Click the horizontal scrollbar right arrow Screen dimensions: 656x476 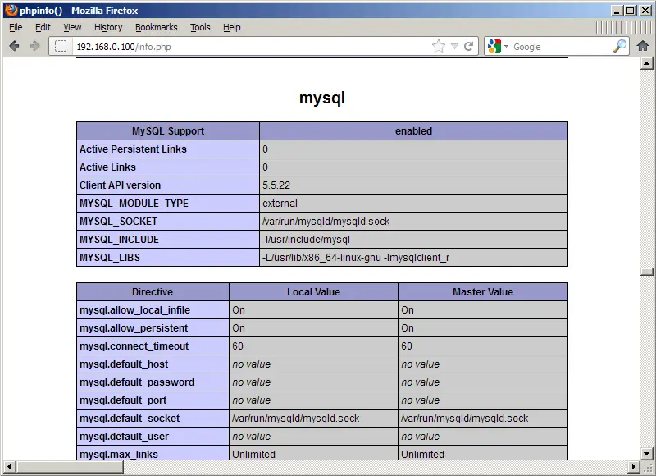tap(633, 467)
